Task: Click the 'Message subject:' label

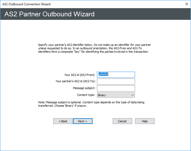Action: point(84,88)
